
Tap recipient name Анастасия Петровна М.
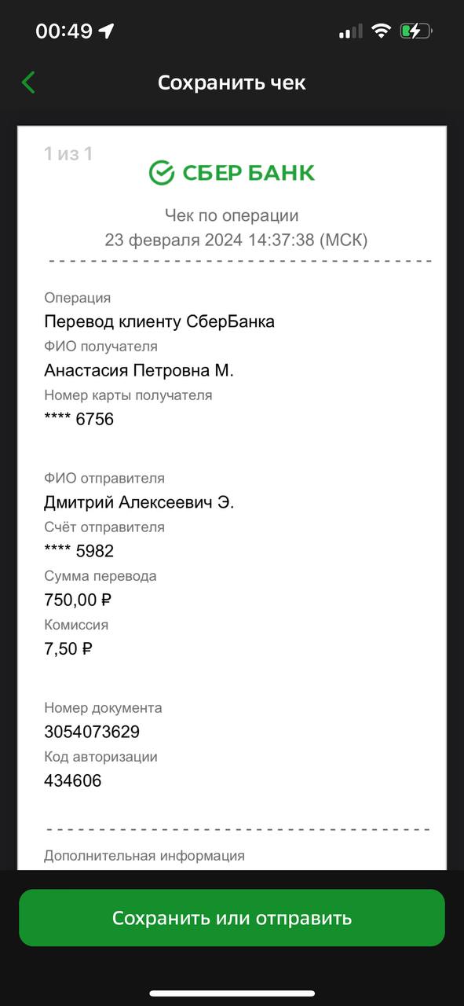[139, 370]
